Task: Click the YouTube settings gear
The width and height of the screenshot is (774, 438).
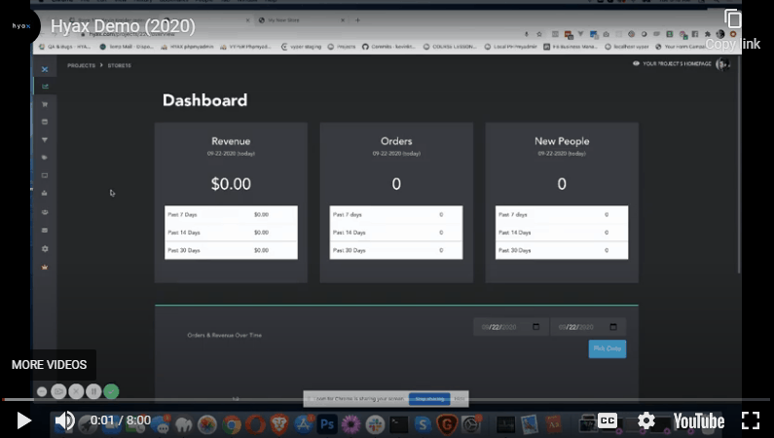Action: [645, 420]
